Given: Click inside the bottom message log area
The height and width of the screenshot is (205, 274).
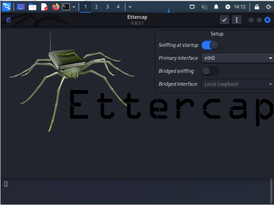Looking at the screenshot, I should pyautogui.click(x=135, y=191).
